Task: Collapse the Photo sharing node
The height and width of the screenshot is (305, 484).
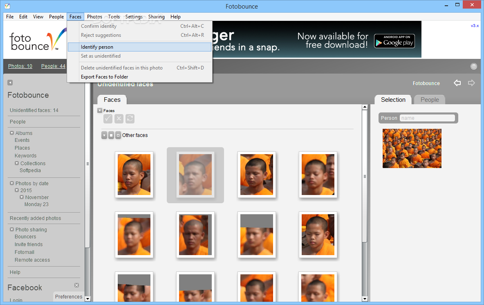Action: 12,230
